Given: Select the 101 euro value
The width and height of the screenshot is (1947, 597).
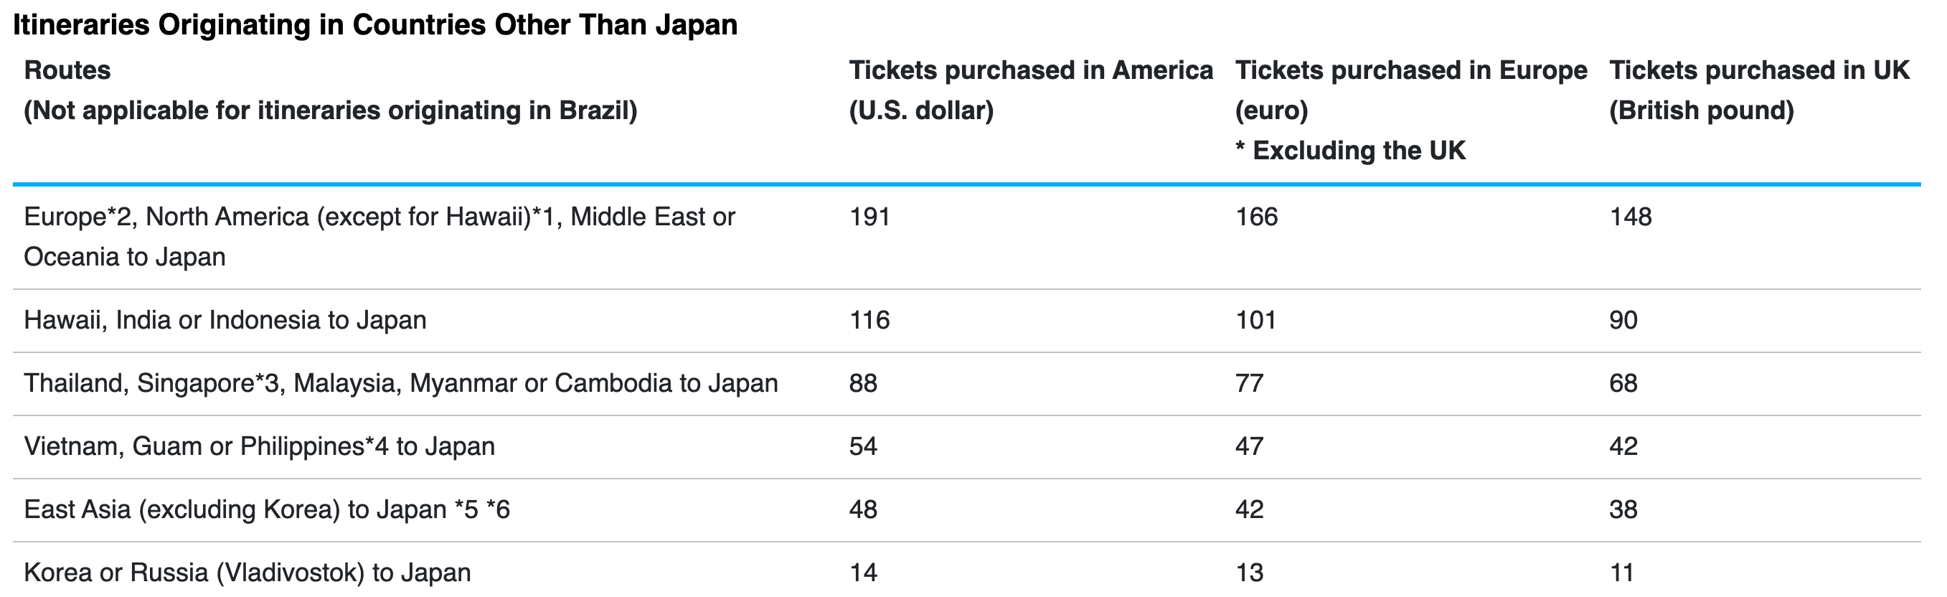Looking at the screenshot, I should (x=1255, y=321).
